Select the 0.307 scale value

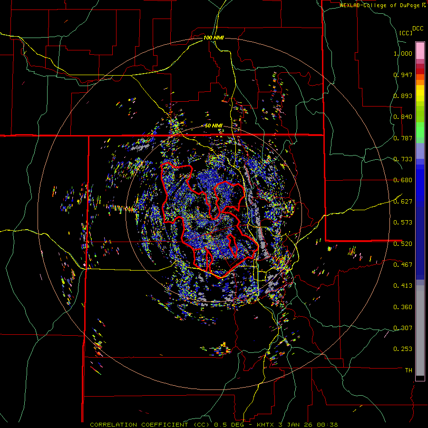pos(403,328)
